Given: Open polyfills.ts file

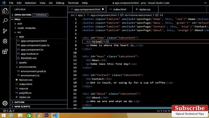Looking at the screenshot, I should click(25, 93).
